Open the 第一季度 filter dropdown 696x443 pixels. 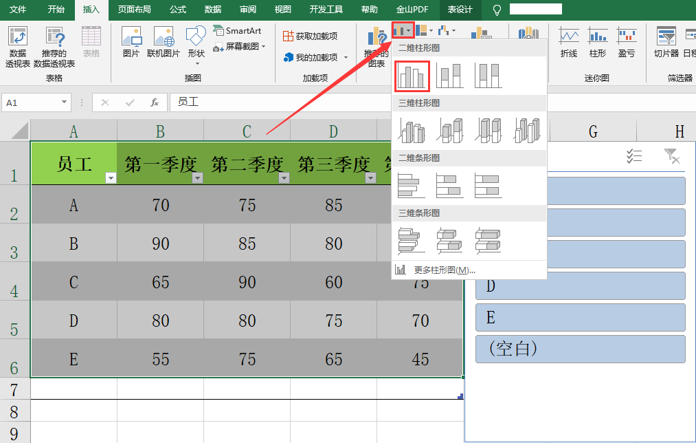(x=197, y=178)
